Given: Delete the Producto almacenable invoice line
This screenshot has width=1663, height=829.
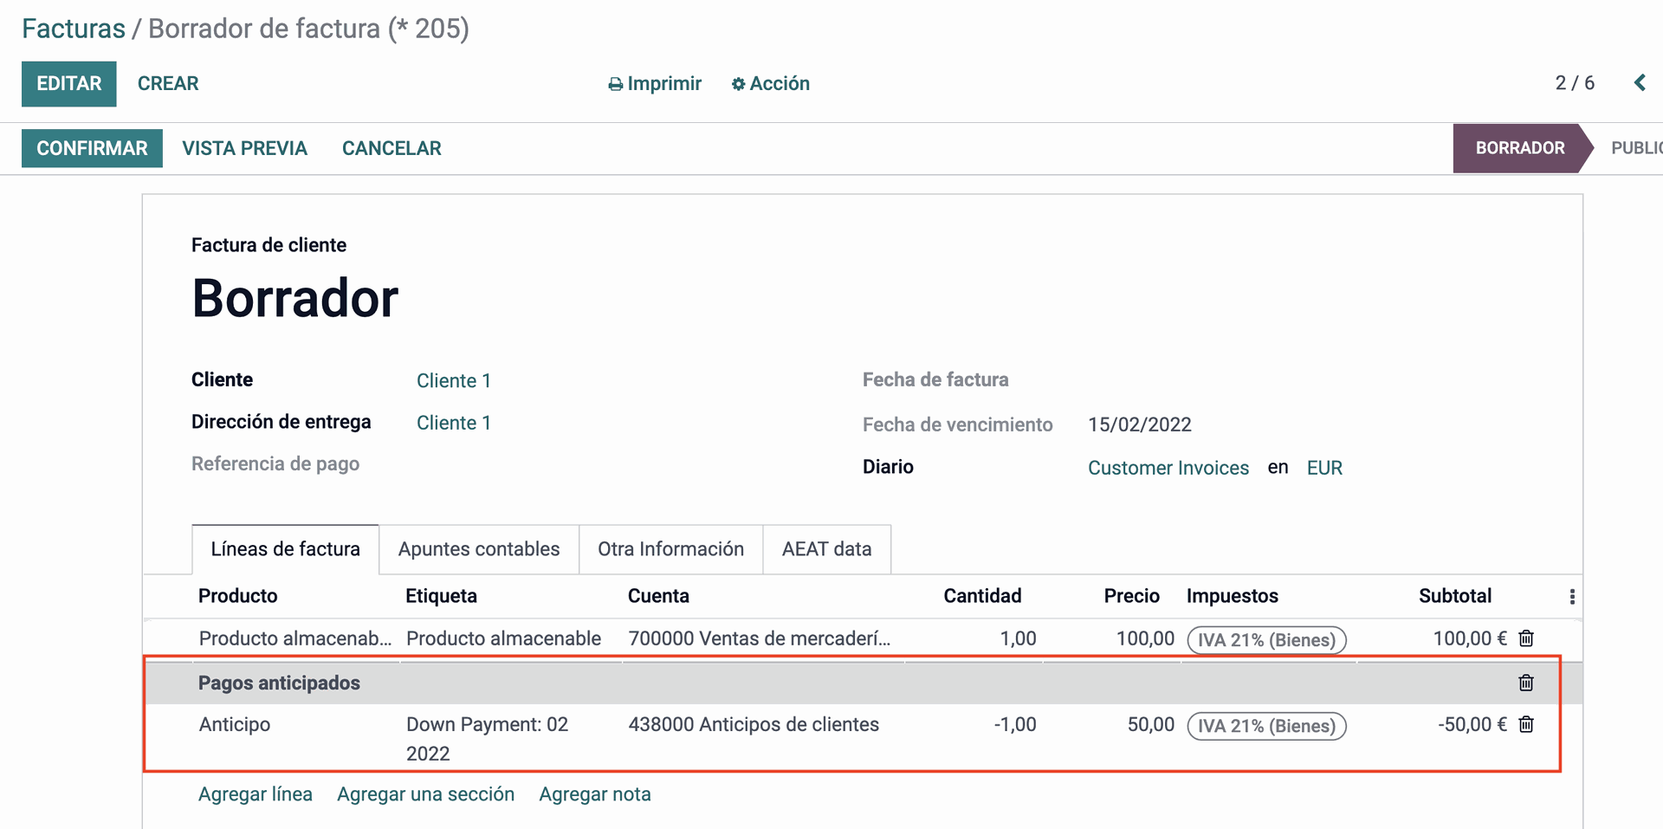Looking at the screenshot, I should (1526, 638).
